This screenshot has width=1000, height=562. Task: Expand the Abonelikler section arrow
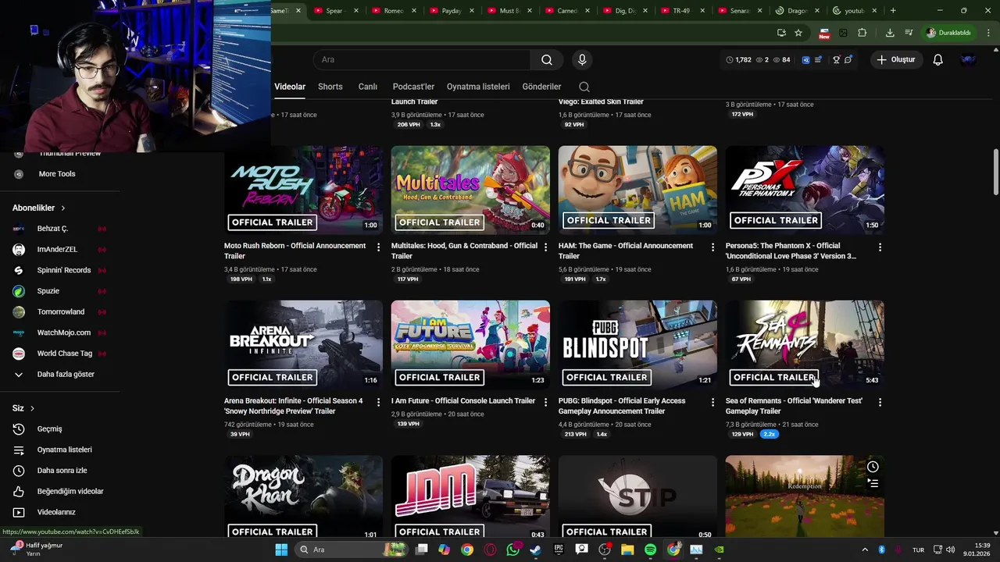click(x=63, y=208)
